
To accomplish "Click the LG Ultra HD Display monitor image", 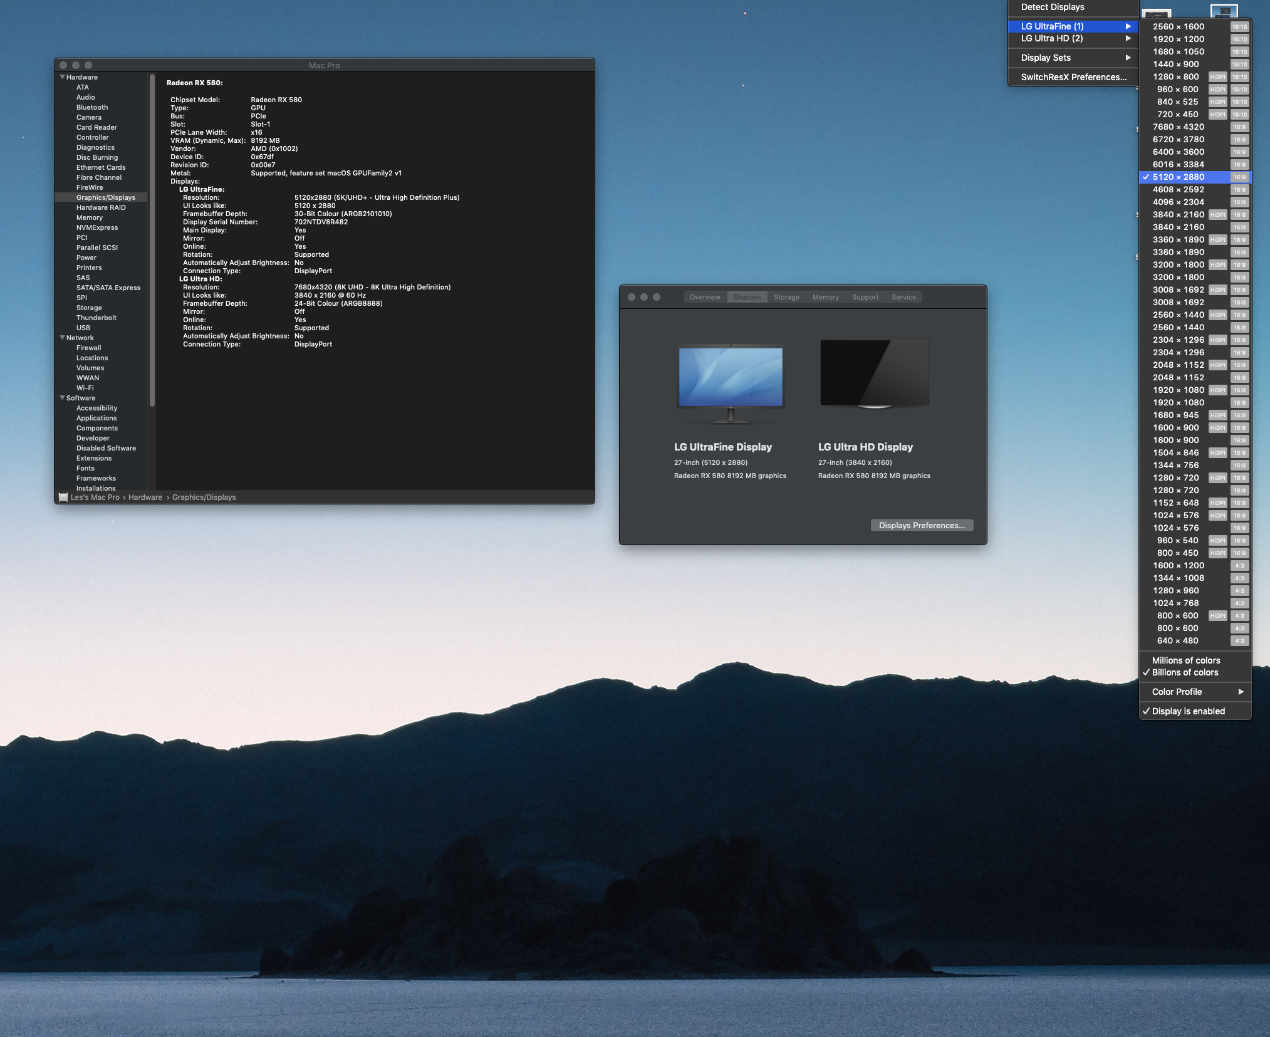I will [875, 375].
